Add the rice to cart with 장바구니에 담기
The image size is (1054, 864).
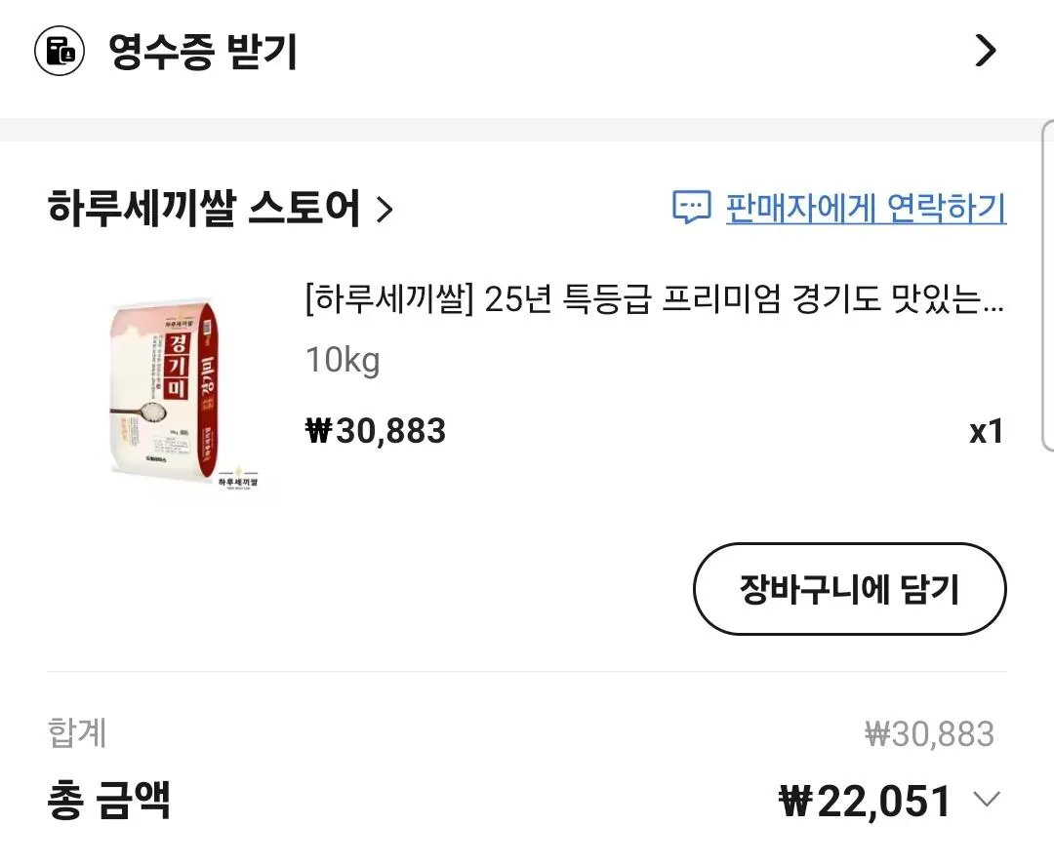point(849,589)
